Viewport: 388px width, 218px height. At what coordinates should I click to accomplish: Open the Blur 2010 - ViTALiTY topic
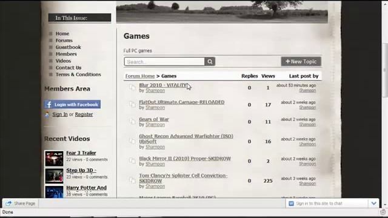[x=162, y=85]
